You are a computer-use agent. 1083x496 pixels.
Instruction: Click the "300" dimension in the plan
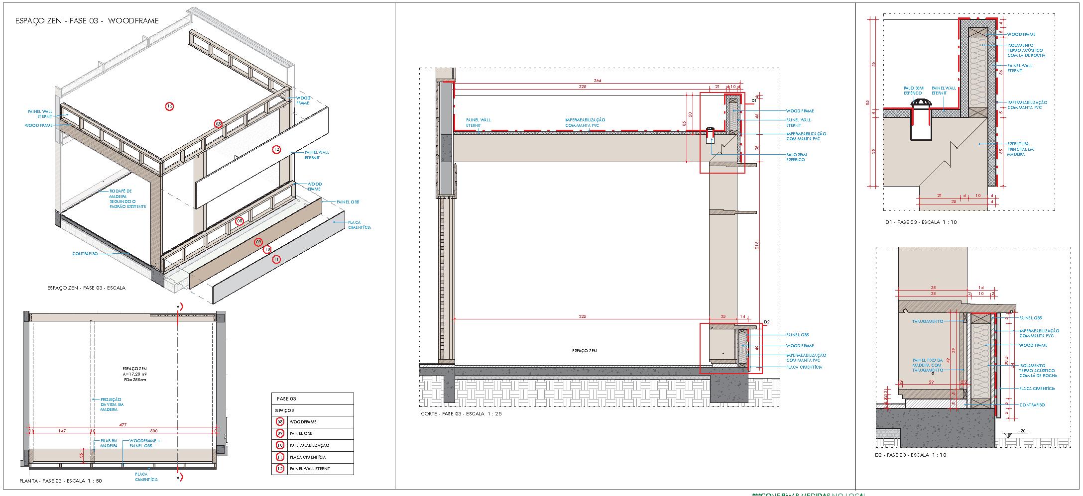pos(153,431)
